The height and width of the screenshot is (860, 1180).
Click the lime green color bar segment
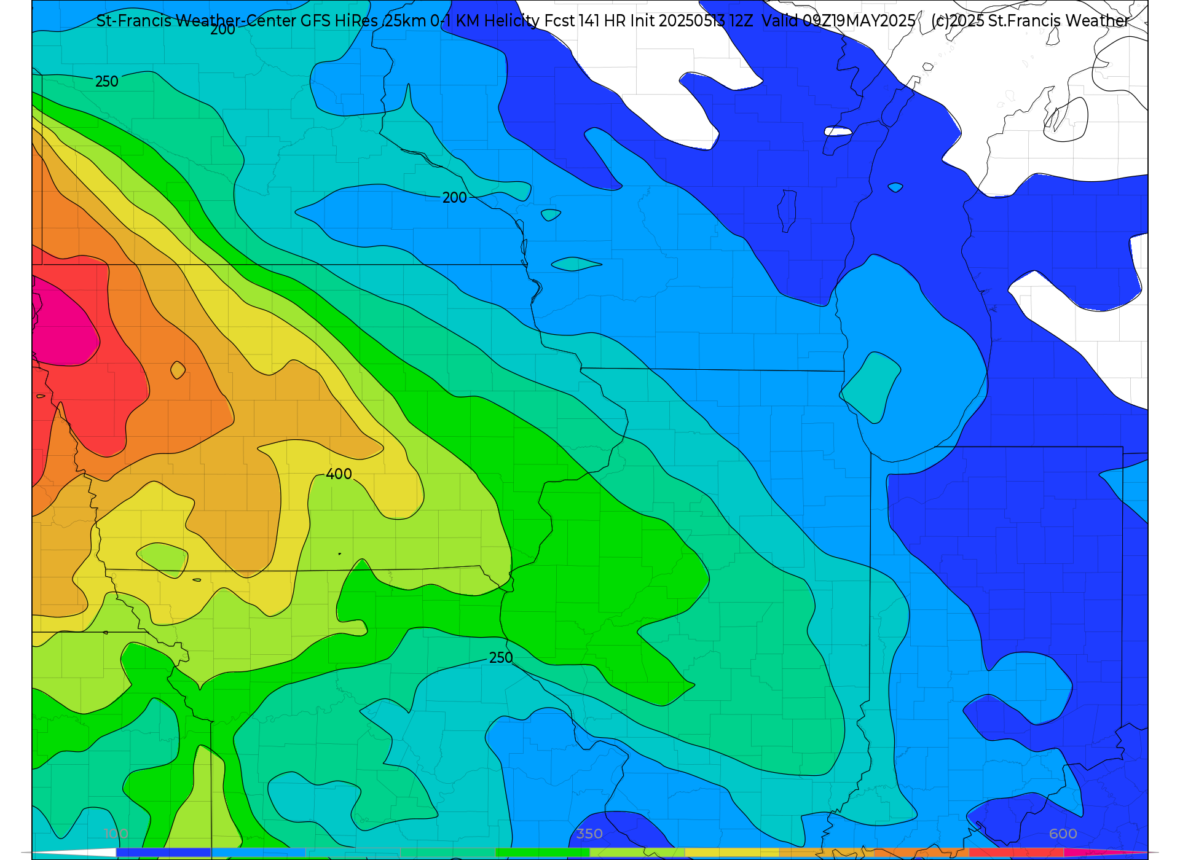(637, 853)
